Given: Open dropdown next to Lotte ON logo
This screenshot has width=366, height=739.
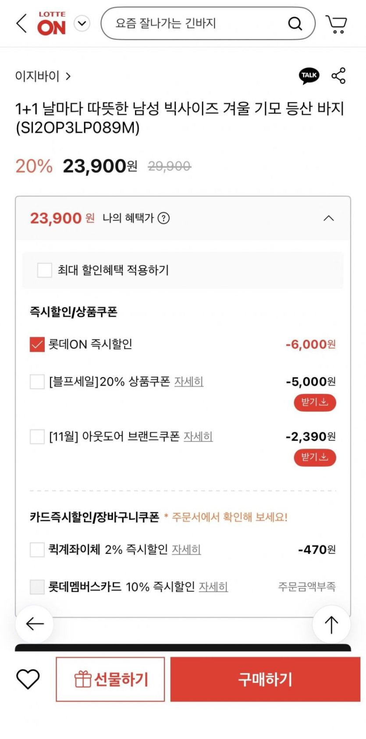Looking at the screenshot, I should pos(82,23).
